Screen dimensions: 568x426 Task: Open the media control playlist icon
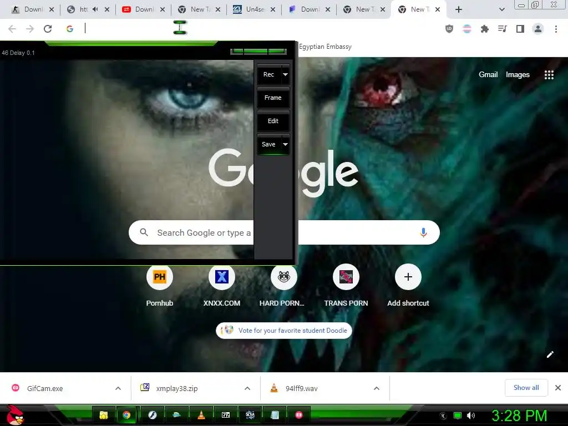(x=503, y=29)
